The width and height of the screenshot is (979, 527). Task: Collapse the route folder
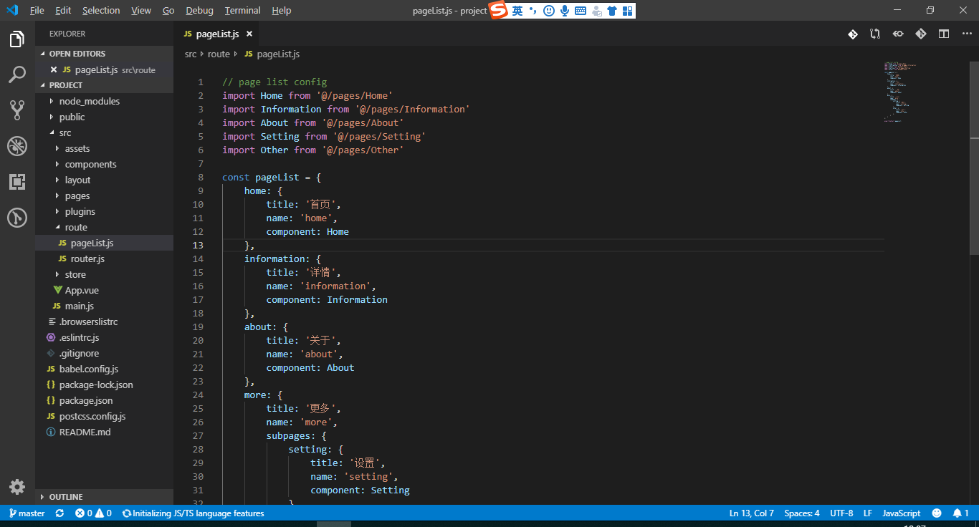click(105, 227)
